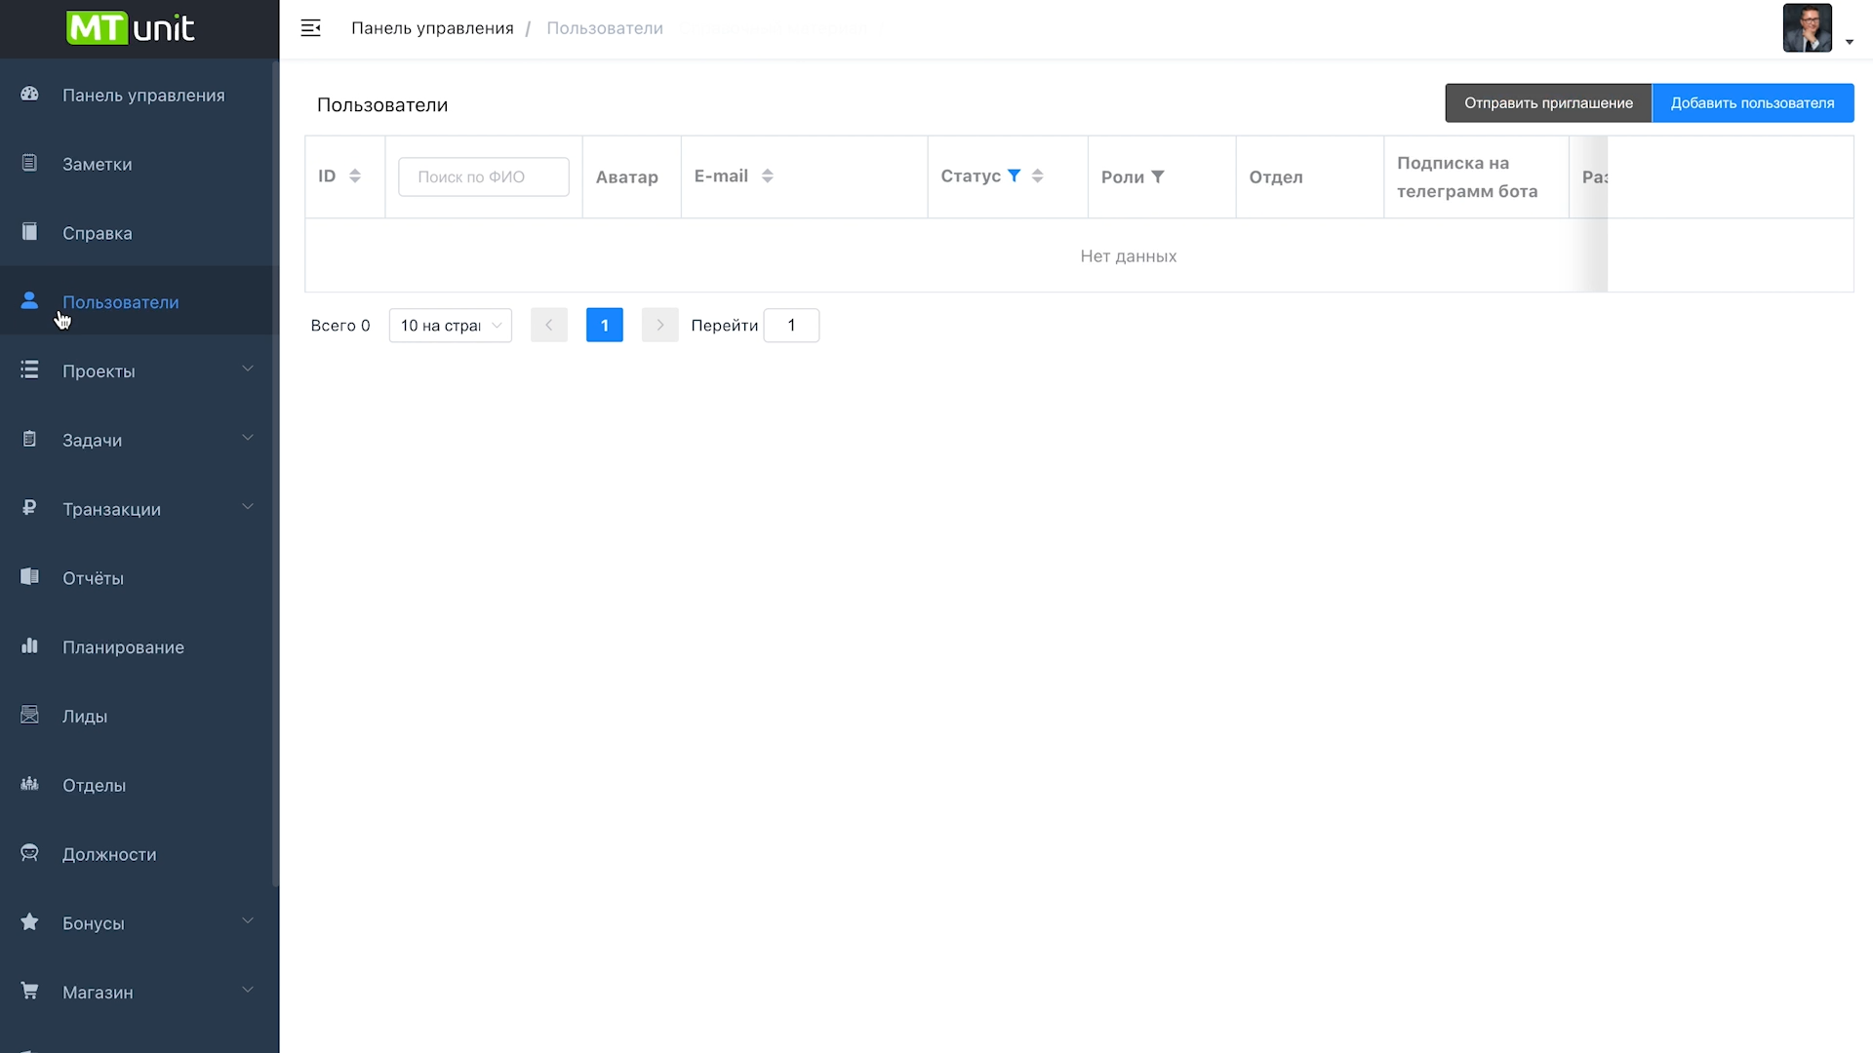The height and width of the screenshot is (1053, 1873).
Task: Click the Поиск по ФИО search field
Action: click(484, 176)
